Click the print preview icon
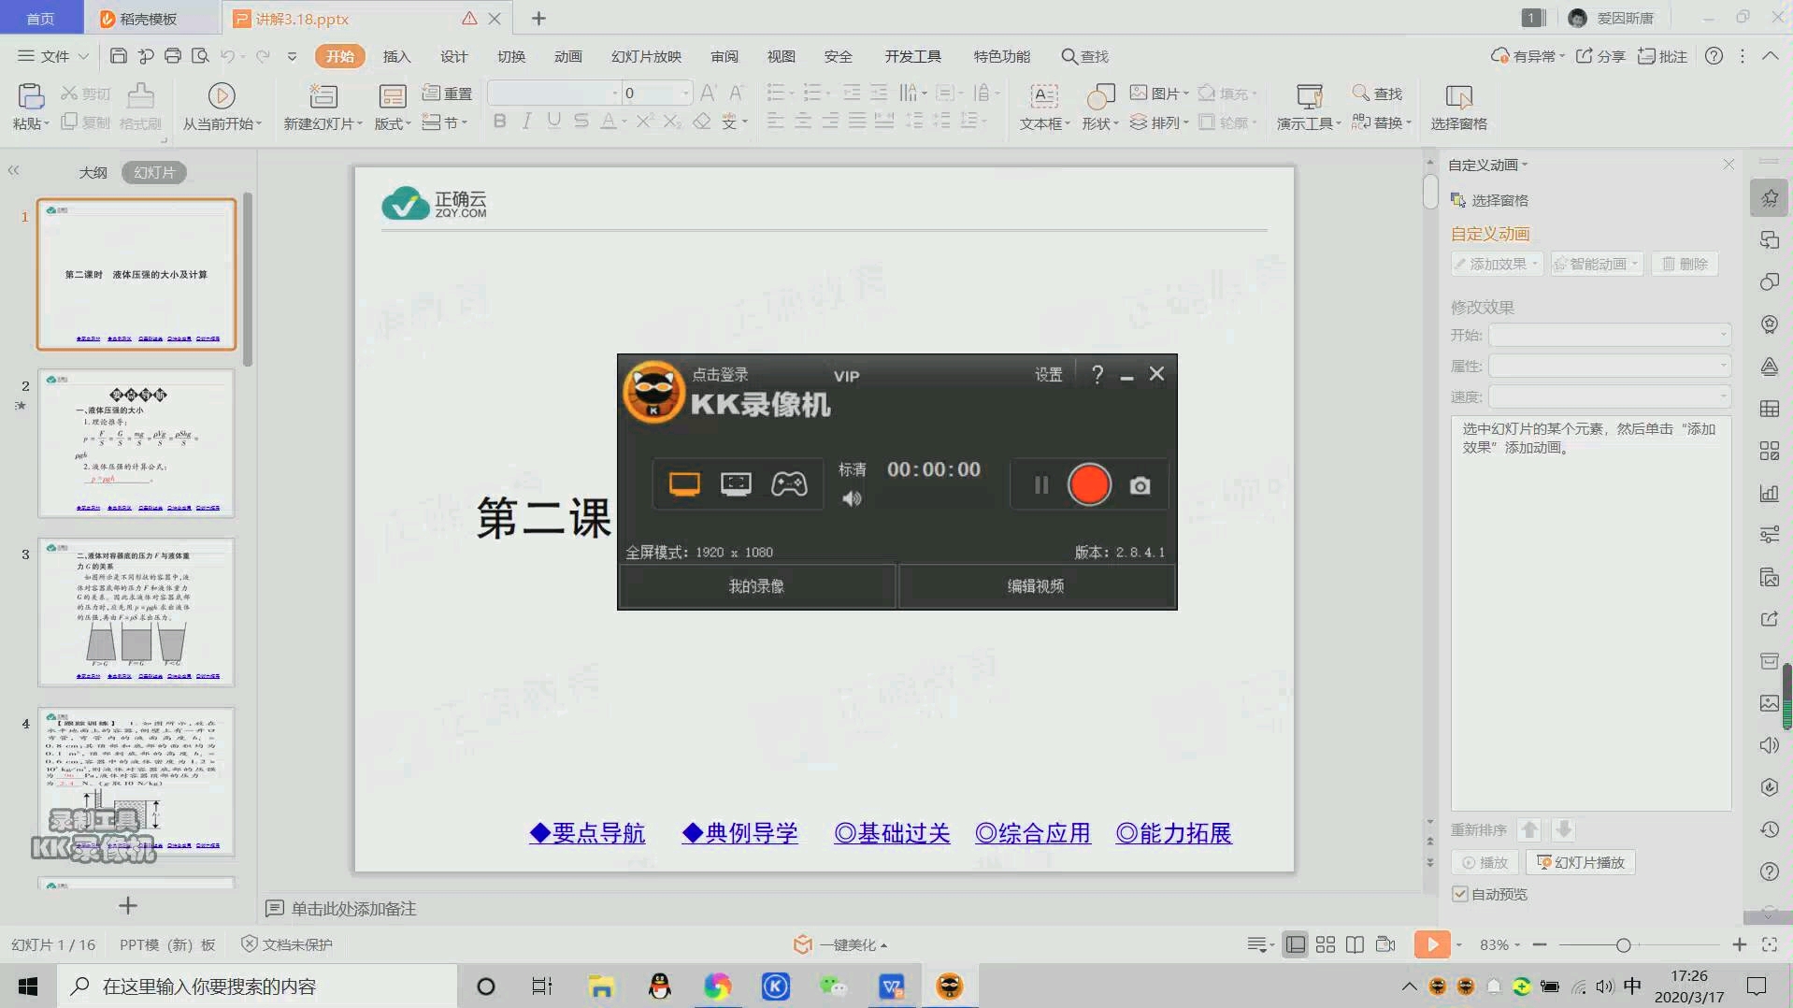This screenshot has height=1008, width=1793. (199, 56)
